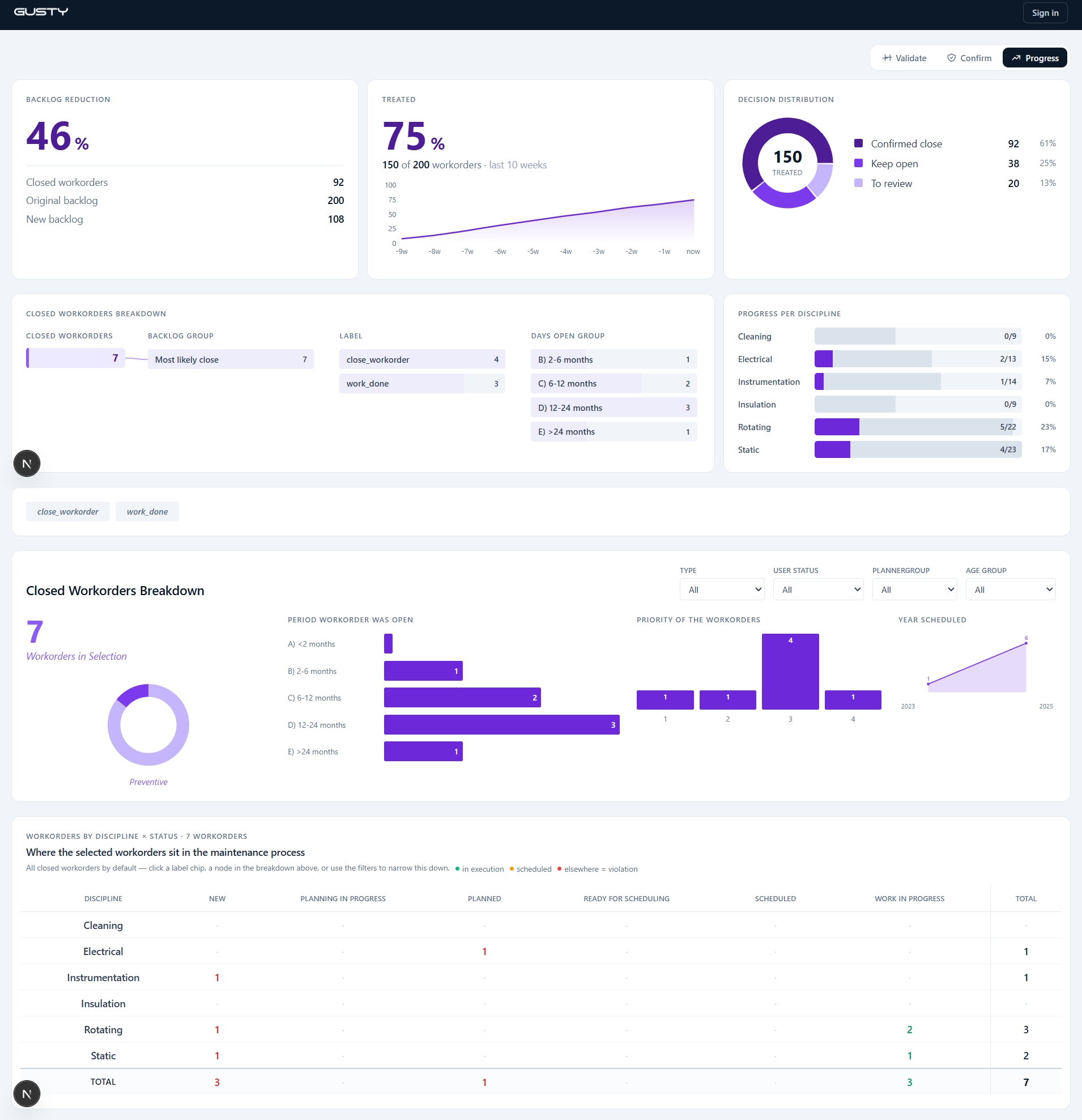
Task: Click the Confirm shield icon
Action: pos(951,58)
